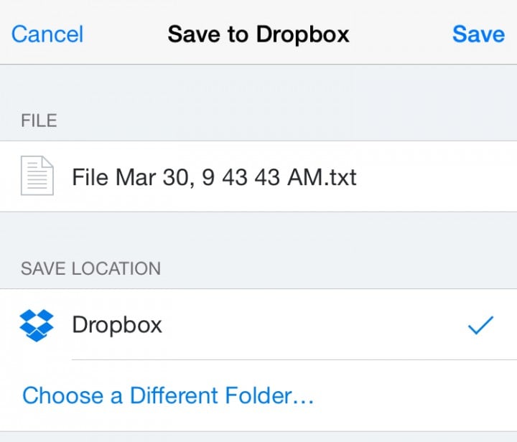The image size is (517, 442).
Task: Click the FILE section header
Action: [39, 121]
